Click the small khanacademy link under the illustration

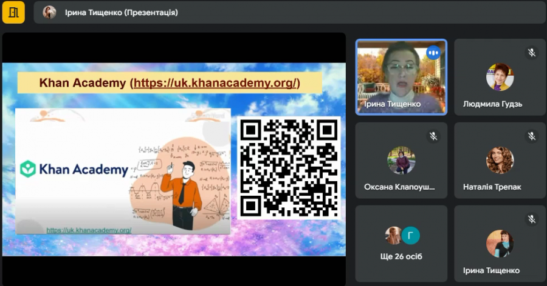89,230
